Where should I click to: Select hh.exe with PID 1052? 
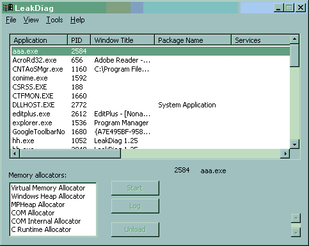[150, 141]
